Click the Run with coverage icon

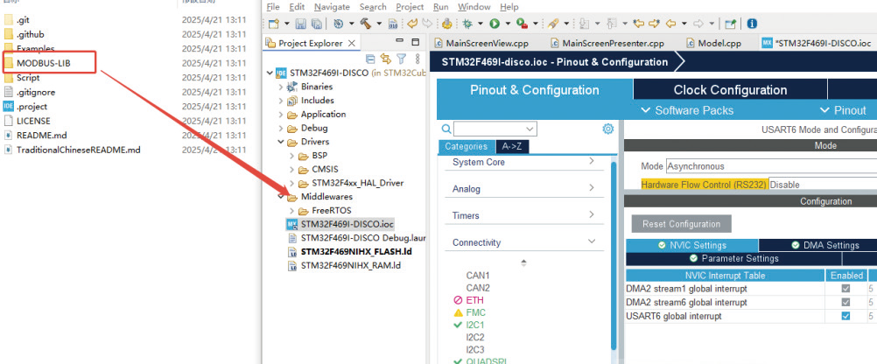522,24
